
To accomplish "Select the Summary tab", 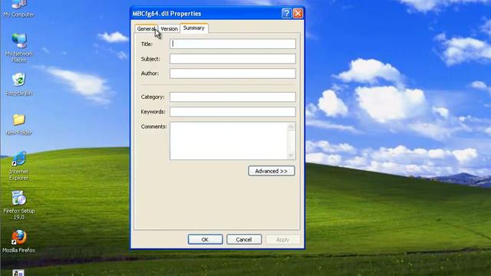I will click(x=194, y=28).
